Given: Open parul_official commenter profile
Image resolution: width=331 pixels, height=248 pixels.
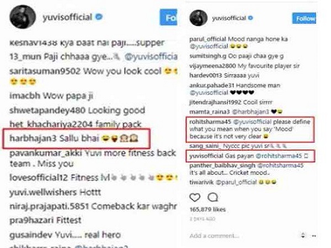Looking at the screenshot, I should [x=207, y=39].
